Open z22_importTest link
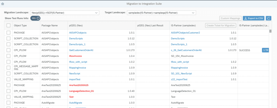 pyautogui.click(x=179, y=79)
